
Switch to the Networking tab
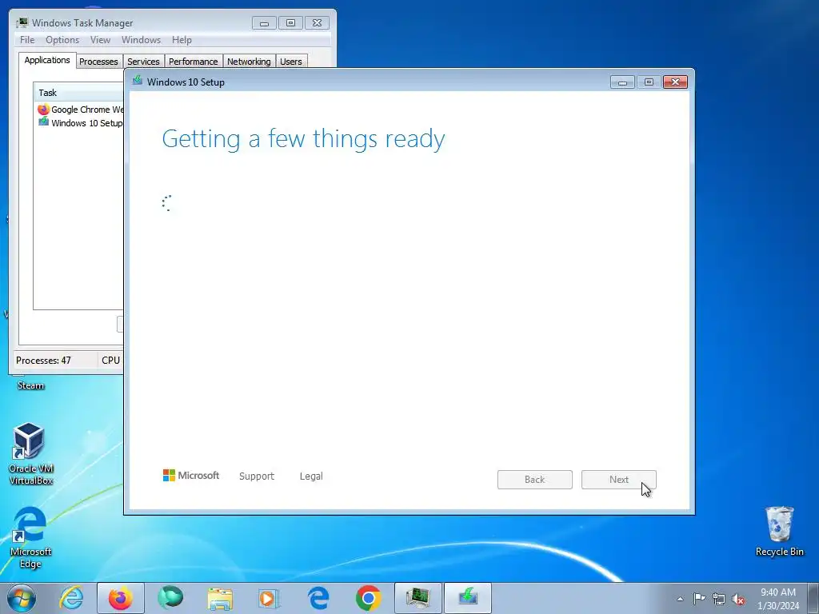click(250, 62)
